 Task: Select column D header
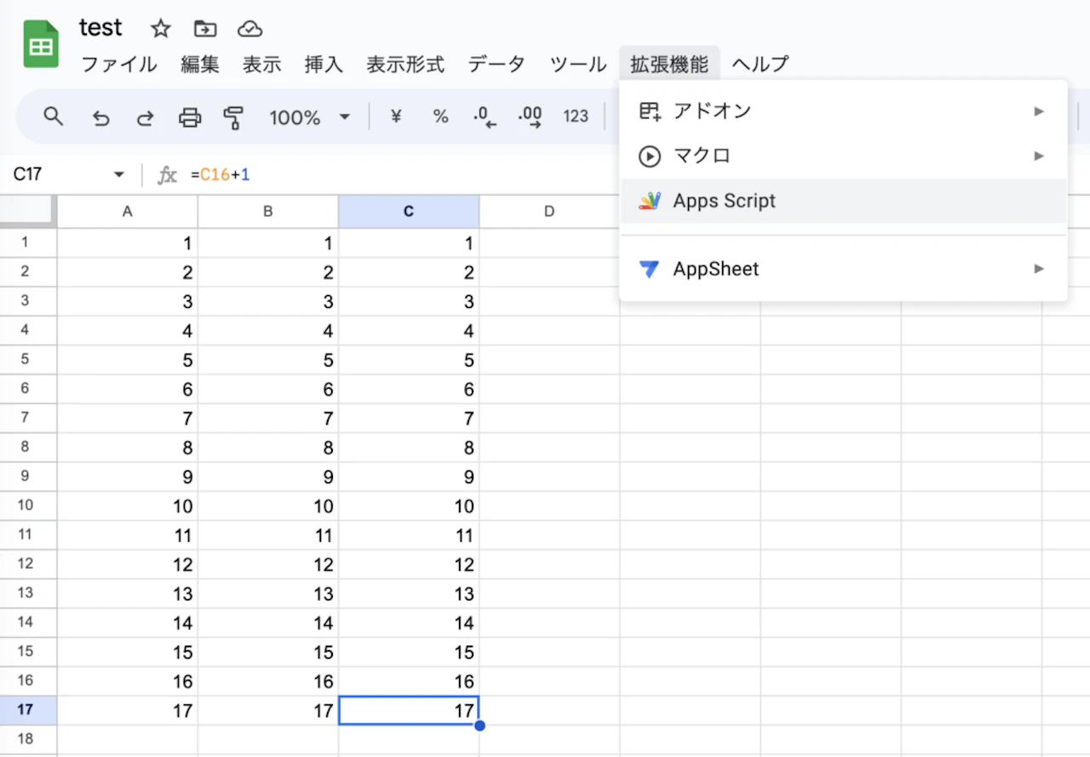(x=549, y=212)
